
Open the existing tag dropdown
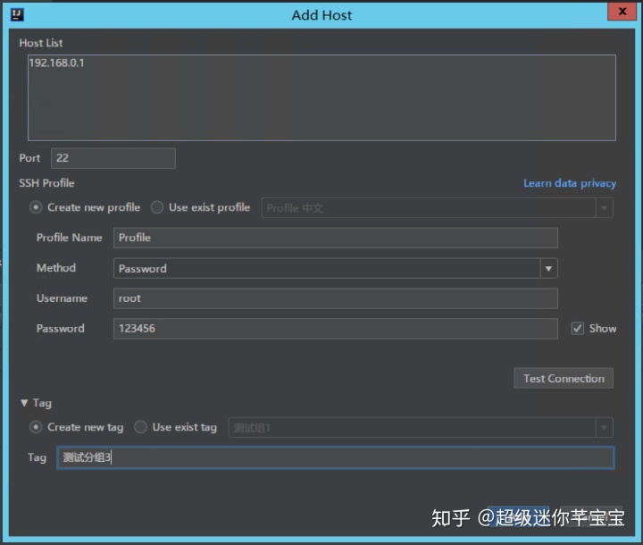421,428
